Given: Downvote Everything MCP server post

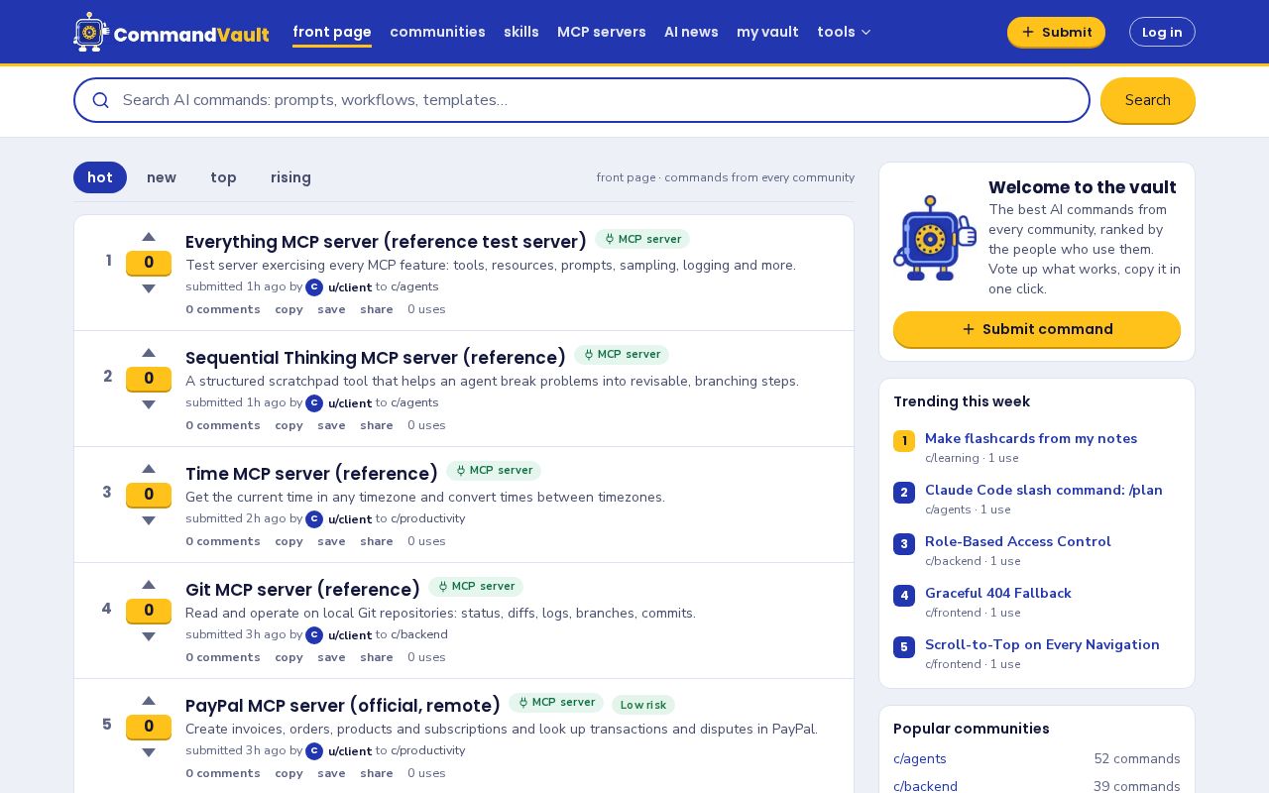Looking at the screenshot, I should click(149, 288).
